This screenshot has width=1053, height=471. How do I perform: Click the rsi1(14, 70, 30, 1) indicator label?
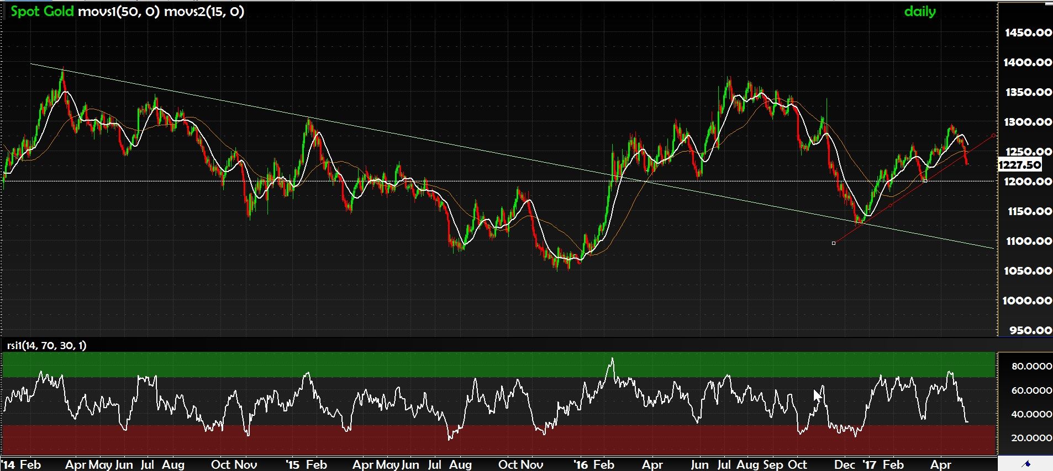coord(46,346)
